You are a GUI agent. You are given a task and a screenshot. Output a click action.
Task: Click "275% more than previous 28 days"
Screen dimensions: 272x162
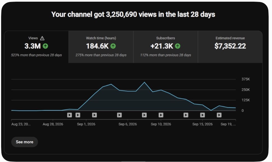tap(101, 55)
